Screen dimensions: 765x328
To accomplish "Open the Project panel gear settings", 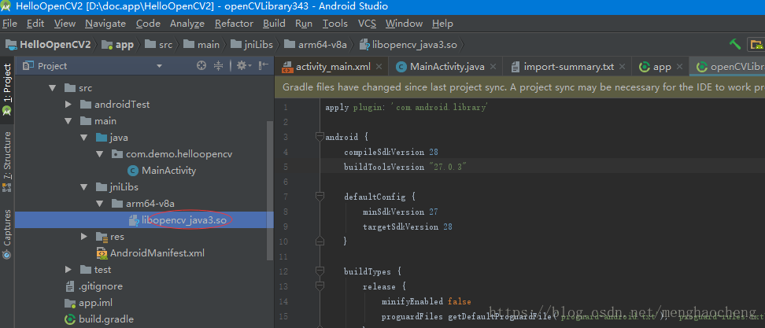I will coord(244,65).
